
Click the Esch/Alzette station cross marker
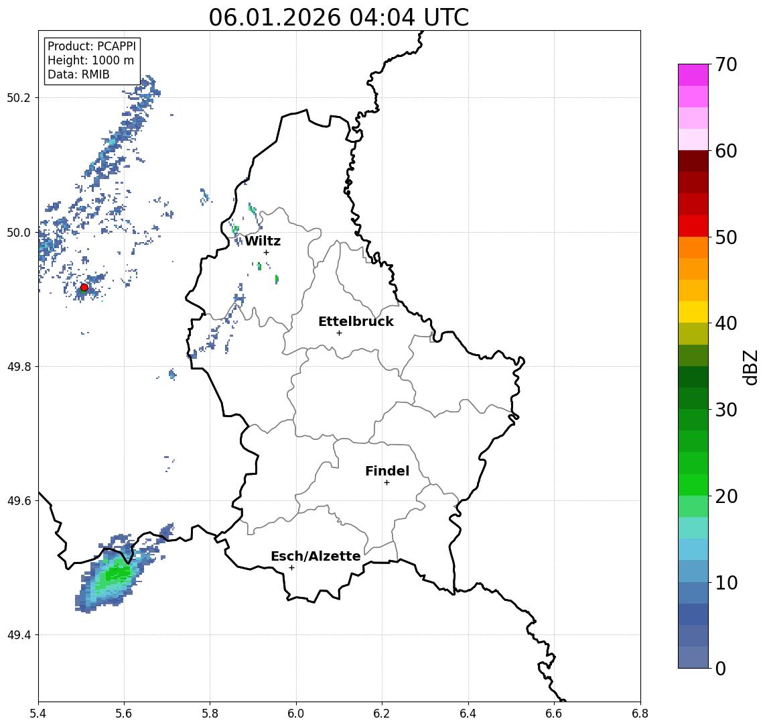(291, 568)
